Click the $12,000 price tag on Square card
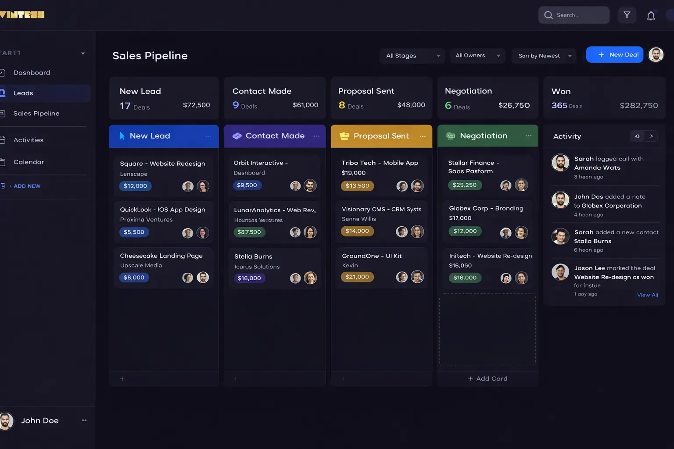674x449 pixels. 135,186
